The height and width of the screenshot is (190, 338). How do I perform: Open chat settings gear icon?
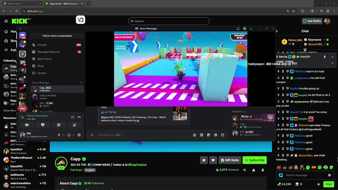pos(318,184)
